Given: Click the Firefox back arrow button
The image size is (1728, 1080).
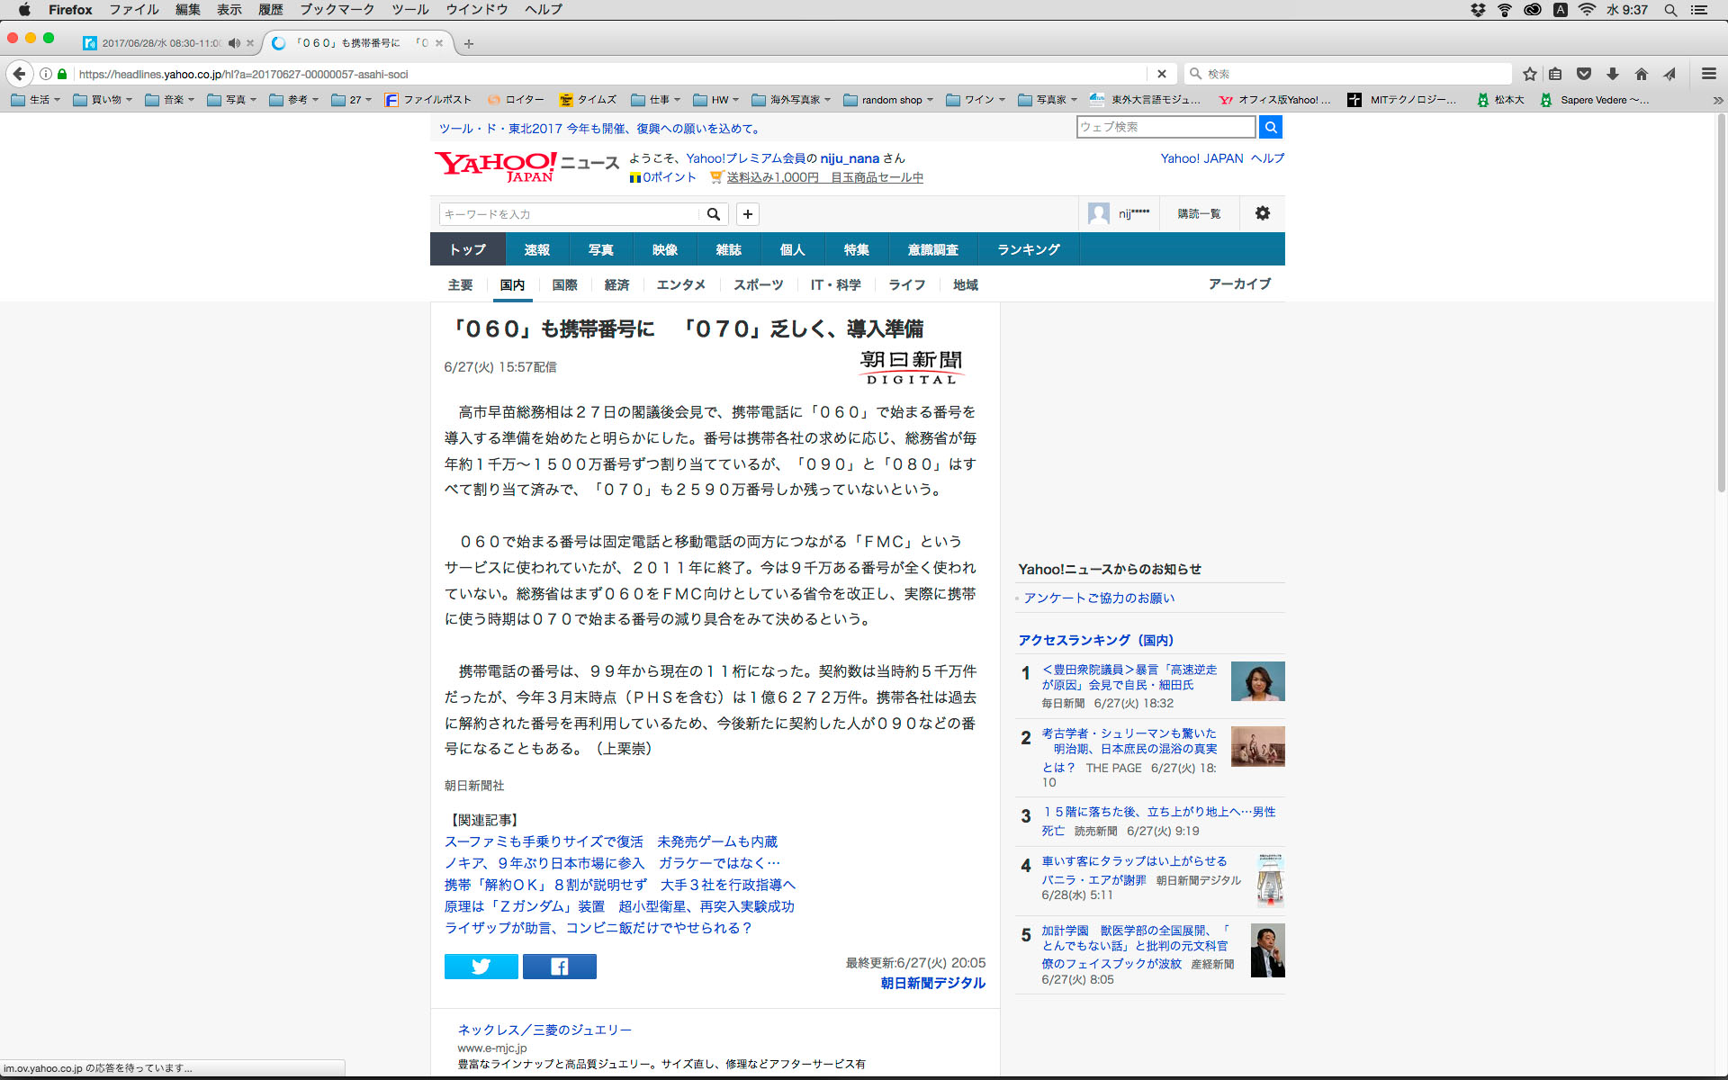Looking at the screenshot, I should (x=19, y=74).
